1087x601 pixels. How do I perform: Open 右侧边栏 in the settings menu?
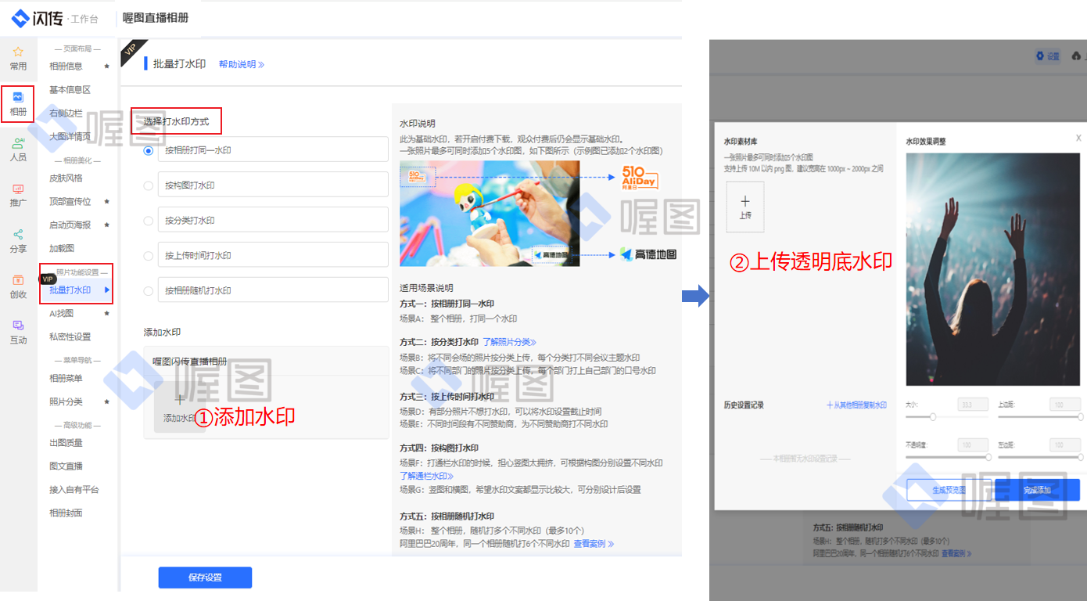[x=66, y=113]
